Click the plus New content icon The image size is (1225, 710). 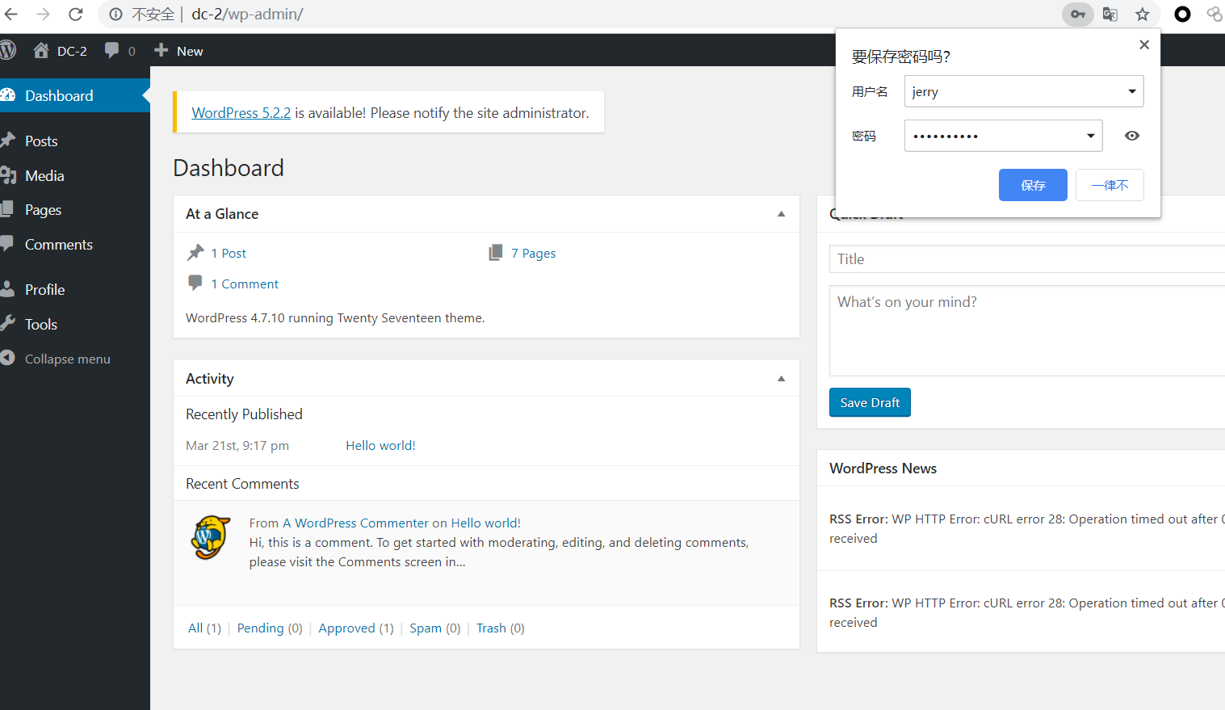[161, 50]
